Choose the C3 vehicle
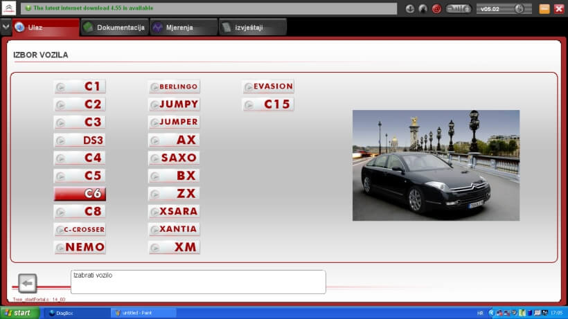Image resolution: width=568 pixels, height=319 pixels. (x=80, y=122)
